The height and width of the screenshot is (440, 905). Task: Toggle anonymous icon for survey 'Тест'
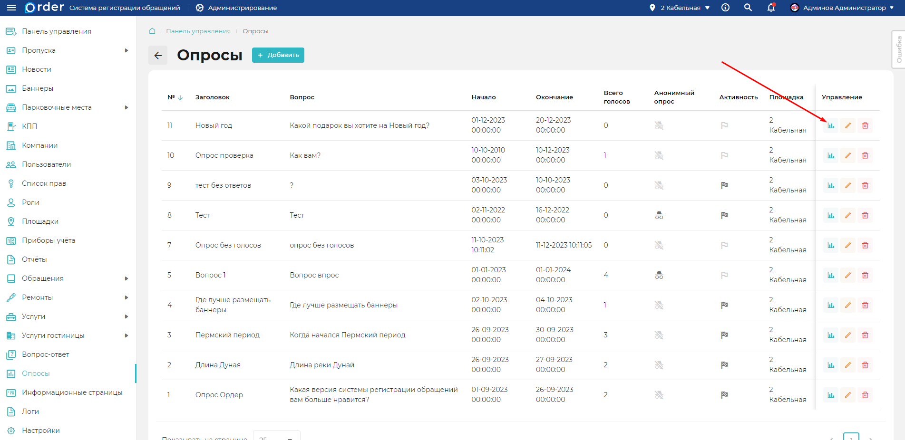659,215
